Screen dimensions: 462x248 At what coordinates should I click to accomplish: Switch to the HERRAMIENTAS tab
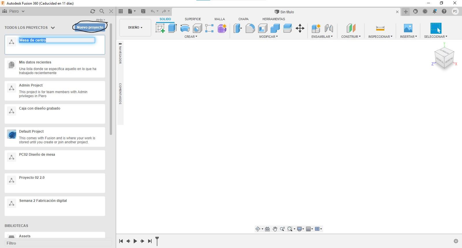coord(273,19)
